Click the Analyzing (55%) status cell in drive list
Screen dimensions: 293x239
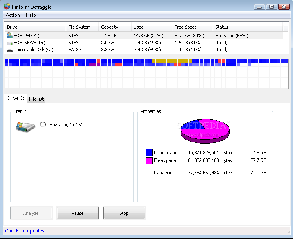[232, 36]
